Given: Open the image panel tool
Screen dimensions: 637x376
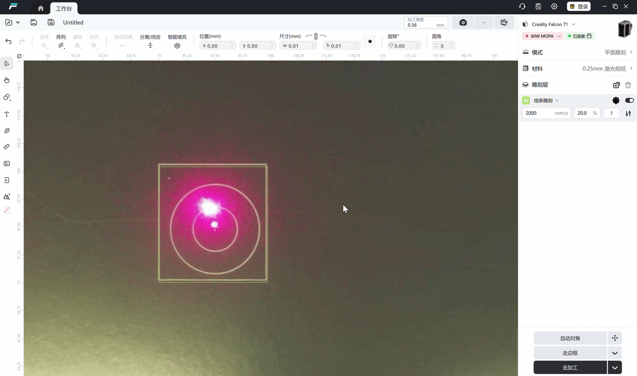Looking at the screenshot, I should (7, 164).
